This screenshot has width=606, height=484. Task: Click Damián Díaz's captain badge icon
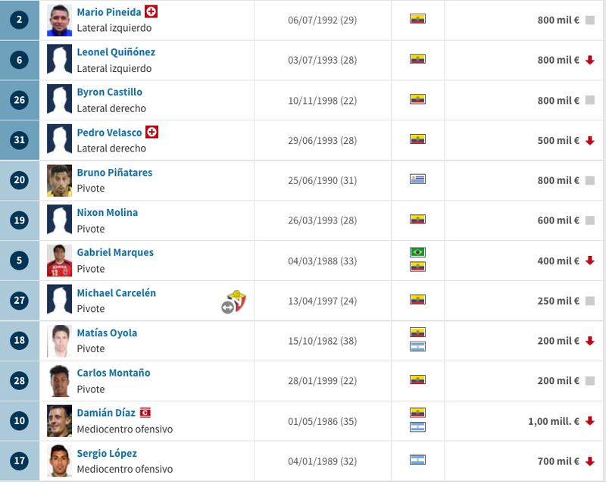145,413
